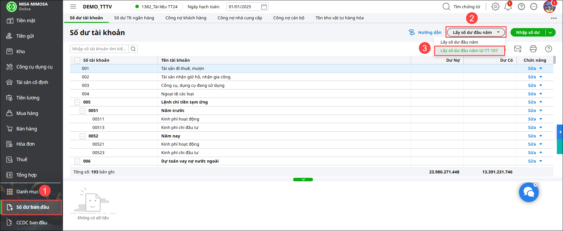Collapse account 0051 Năm trước row
The height and width of the screenshot is (231, 563).
83,111
